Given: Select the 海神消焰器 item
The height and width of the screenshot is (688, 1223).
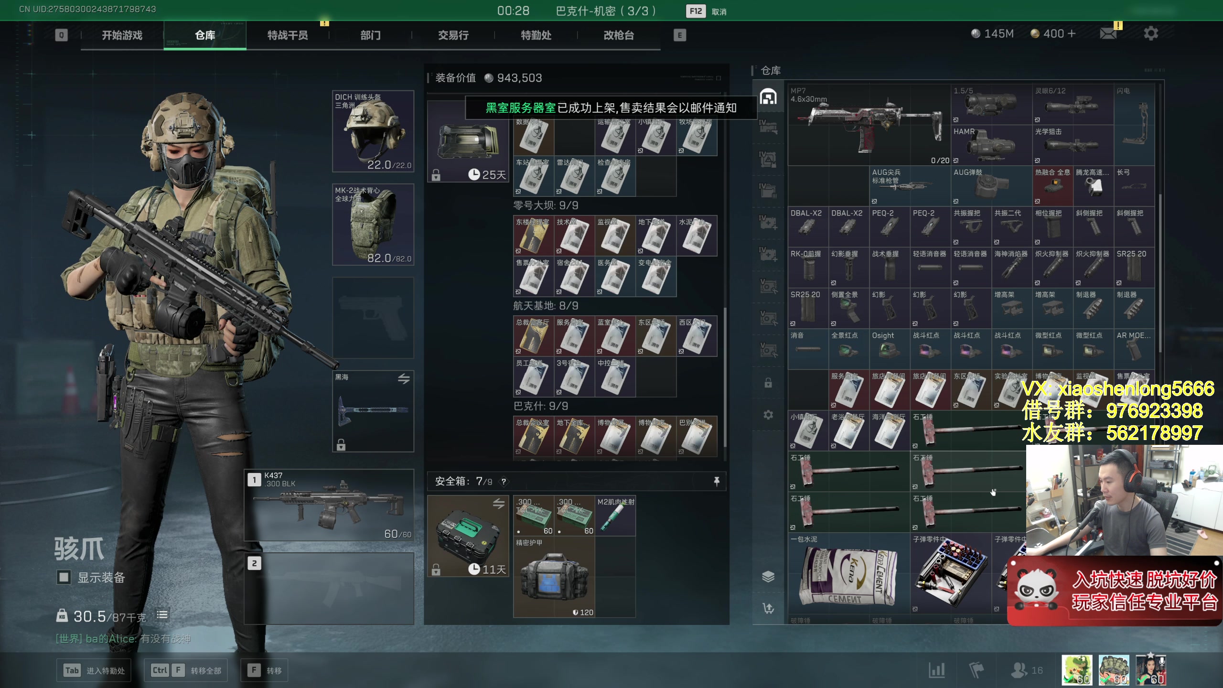Looking at the screenshot, I should tap(1012, 268).
